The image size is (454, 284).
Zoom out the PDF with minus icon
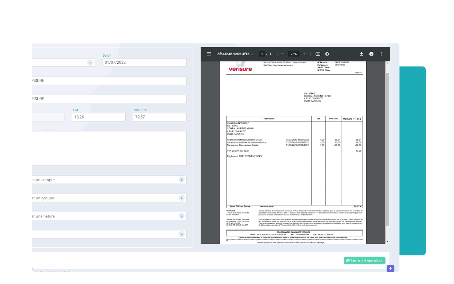click(x=283, y=54)
